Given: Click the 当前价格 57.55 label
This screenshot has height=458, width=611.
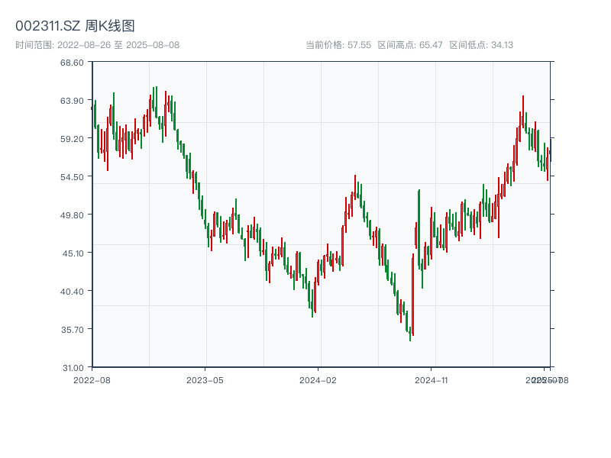Looking at the screenshot, I should [338, 45].
